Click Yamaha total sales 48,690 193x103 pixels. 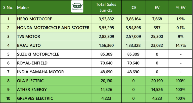coord(106,72)
